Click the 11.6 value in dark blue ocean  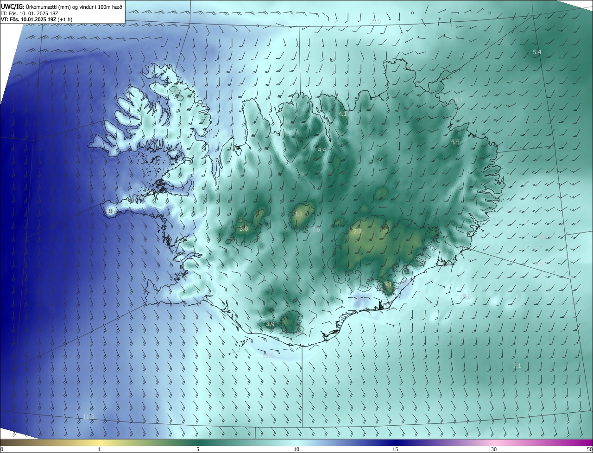tap(88, 417)
